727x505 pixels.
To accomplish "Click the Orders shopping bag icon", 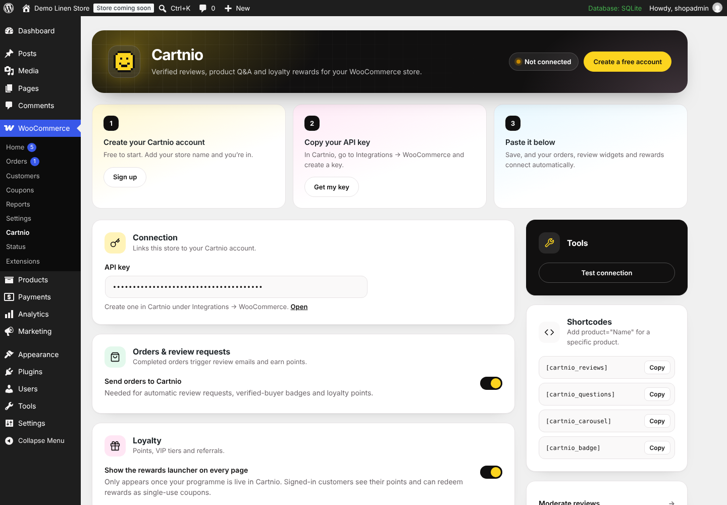I will [115, 357].
